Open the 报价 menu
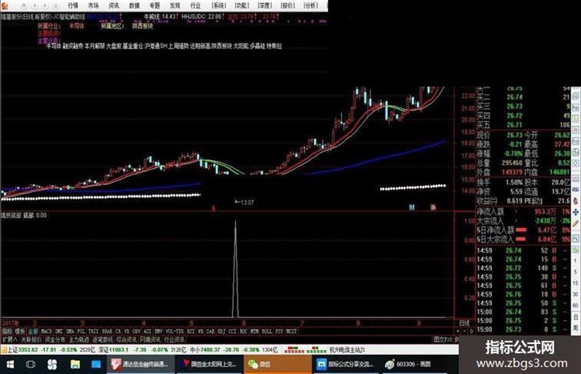This screenshot has height=374, width=581. pos(288,6)
